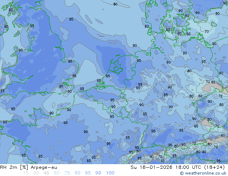The height and width of the screenshot is (176, 228).
Task: Select the 30 value in the legend
Action: point(36,173)
